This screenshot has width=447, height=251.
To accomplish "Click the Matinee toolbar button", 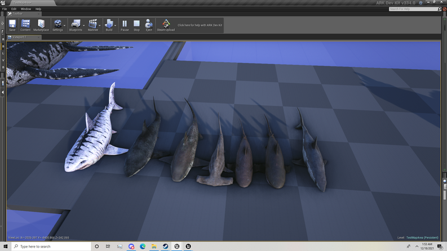I will pos(92,25).
